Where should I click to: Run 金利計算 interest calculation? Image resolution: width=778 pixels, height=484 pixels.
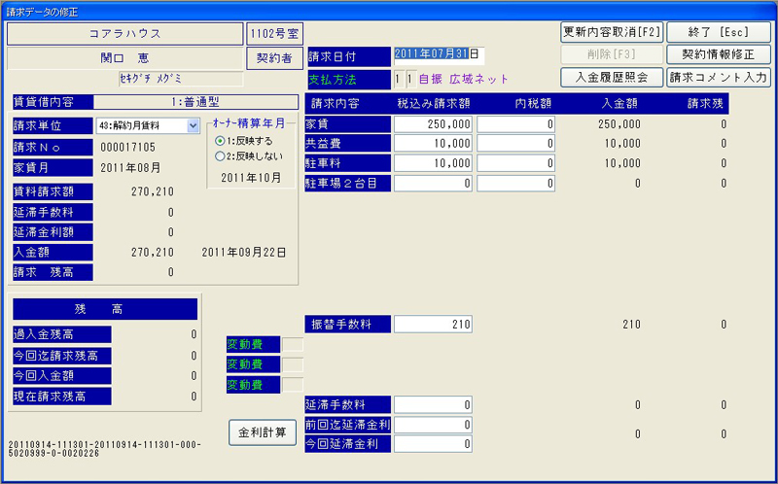(263, 433)
